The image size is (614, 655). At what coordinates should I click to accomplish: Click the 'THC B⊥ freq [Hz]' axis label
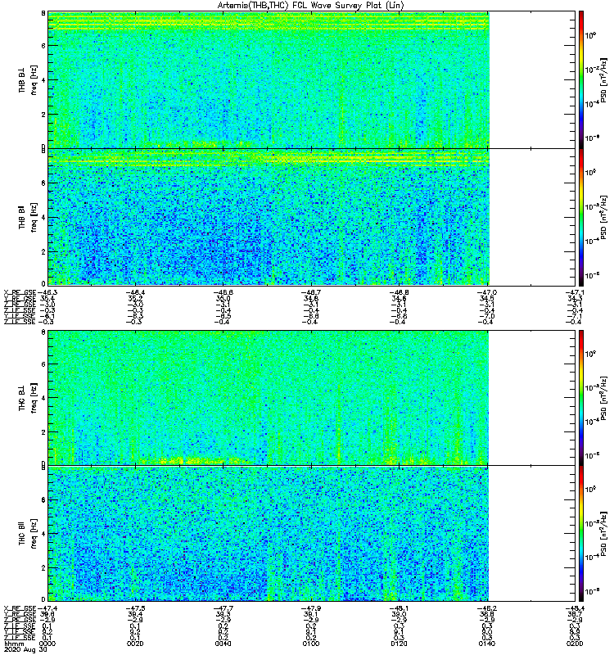coord(28,397)
